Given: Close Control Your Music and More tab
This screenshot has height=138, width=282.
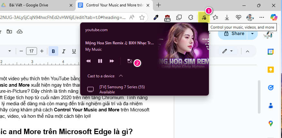Looking at the screenshot, I should 148,5.
